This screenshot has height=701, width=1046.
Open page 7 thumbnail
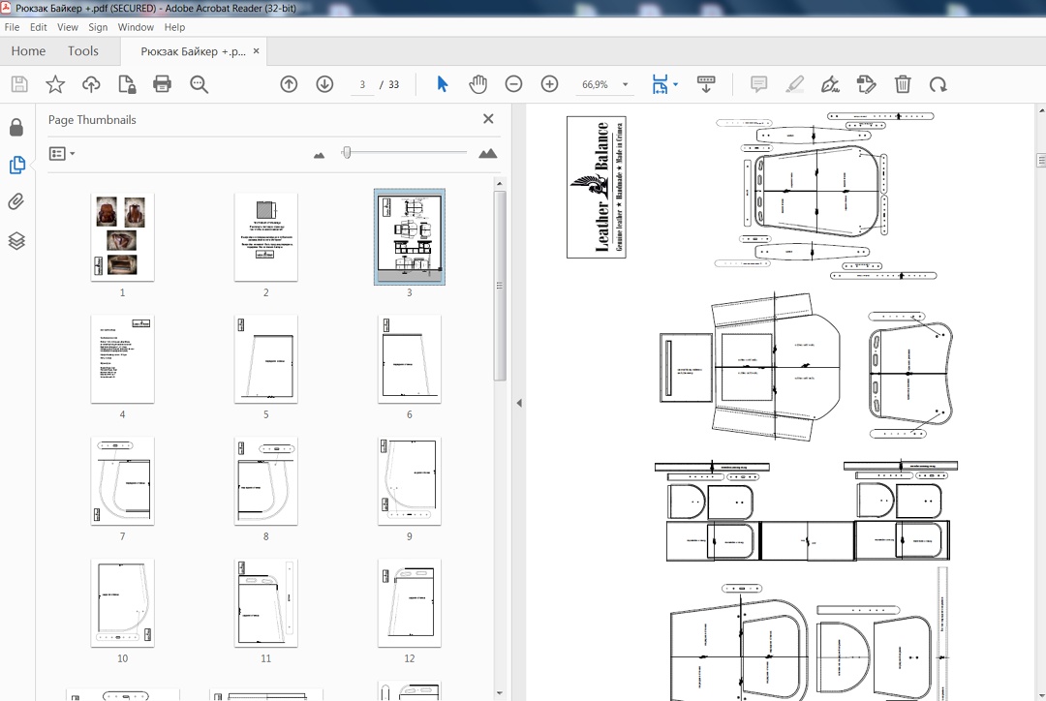click(122, 480)
